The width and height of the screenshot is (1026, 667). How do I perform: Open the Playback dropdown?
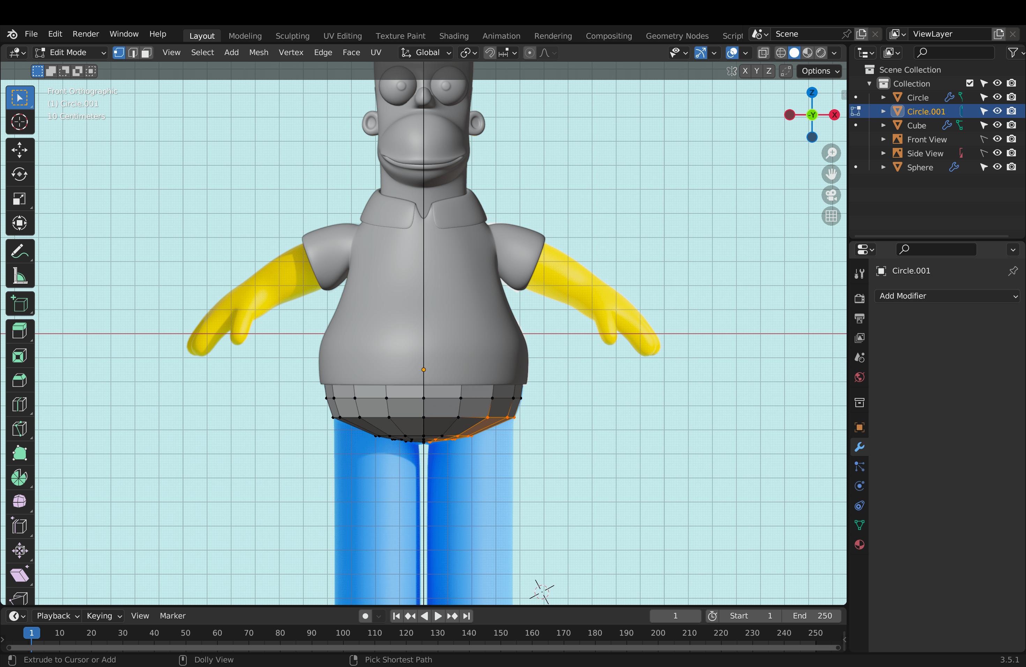click(x=57, y=616)
